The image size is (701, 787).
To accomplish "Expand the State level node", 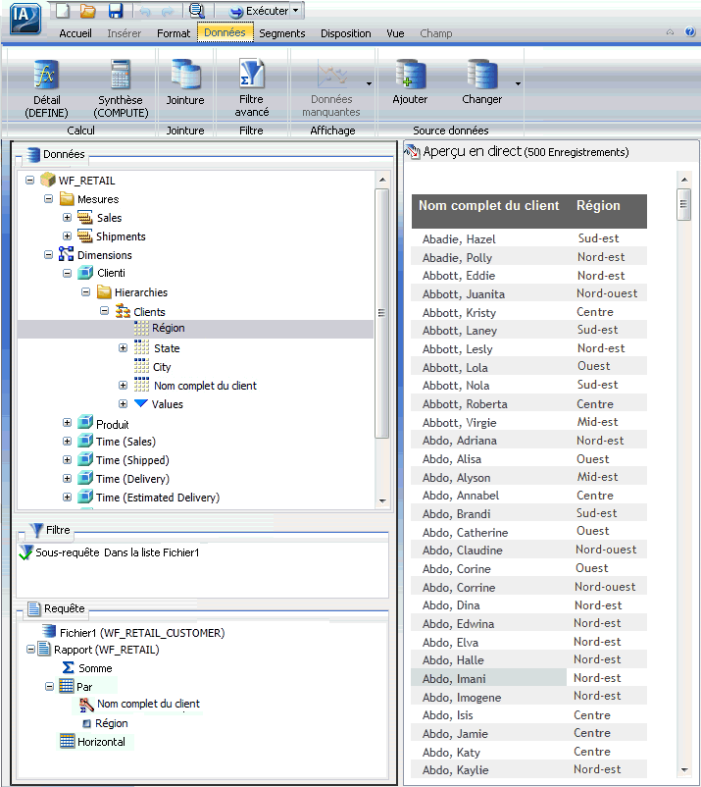I will click(123, 347).
